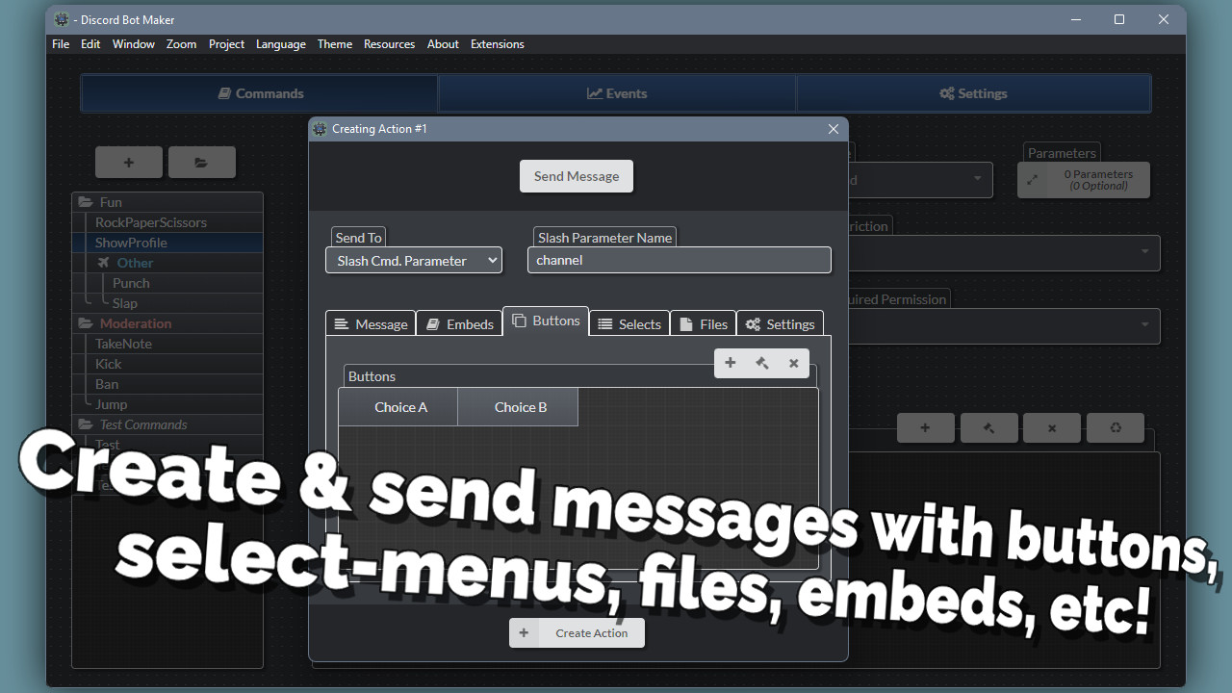Open the Selects tab
The image size is (1232, 693).
click(x=629, y=323)
